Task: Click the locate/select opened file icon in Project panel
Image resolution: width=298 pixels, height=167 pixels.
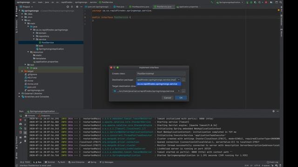Action: [68, 6]
